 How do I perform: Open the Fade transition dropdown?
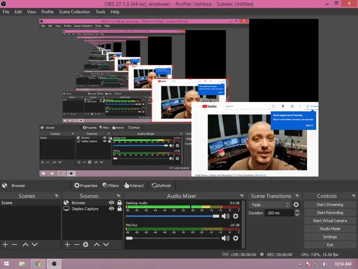click(x=270, y=205)
